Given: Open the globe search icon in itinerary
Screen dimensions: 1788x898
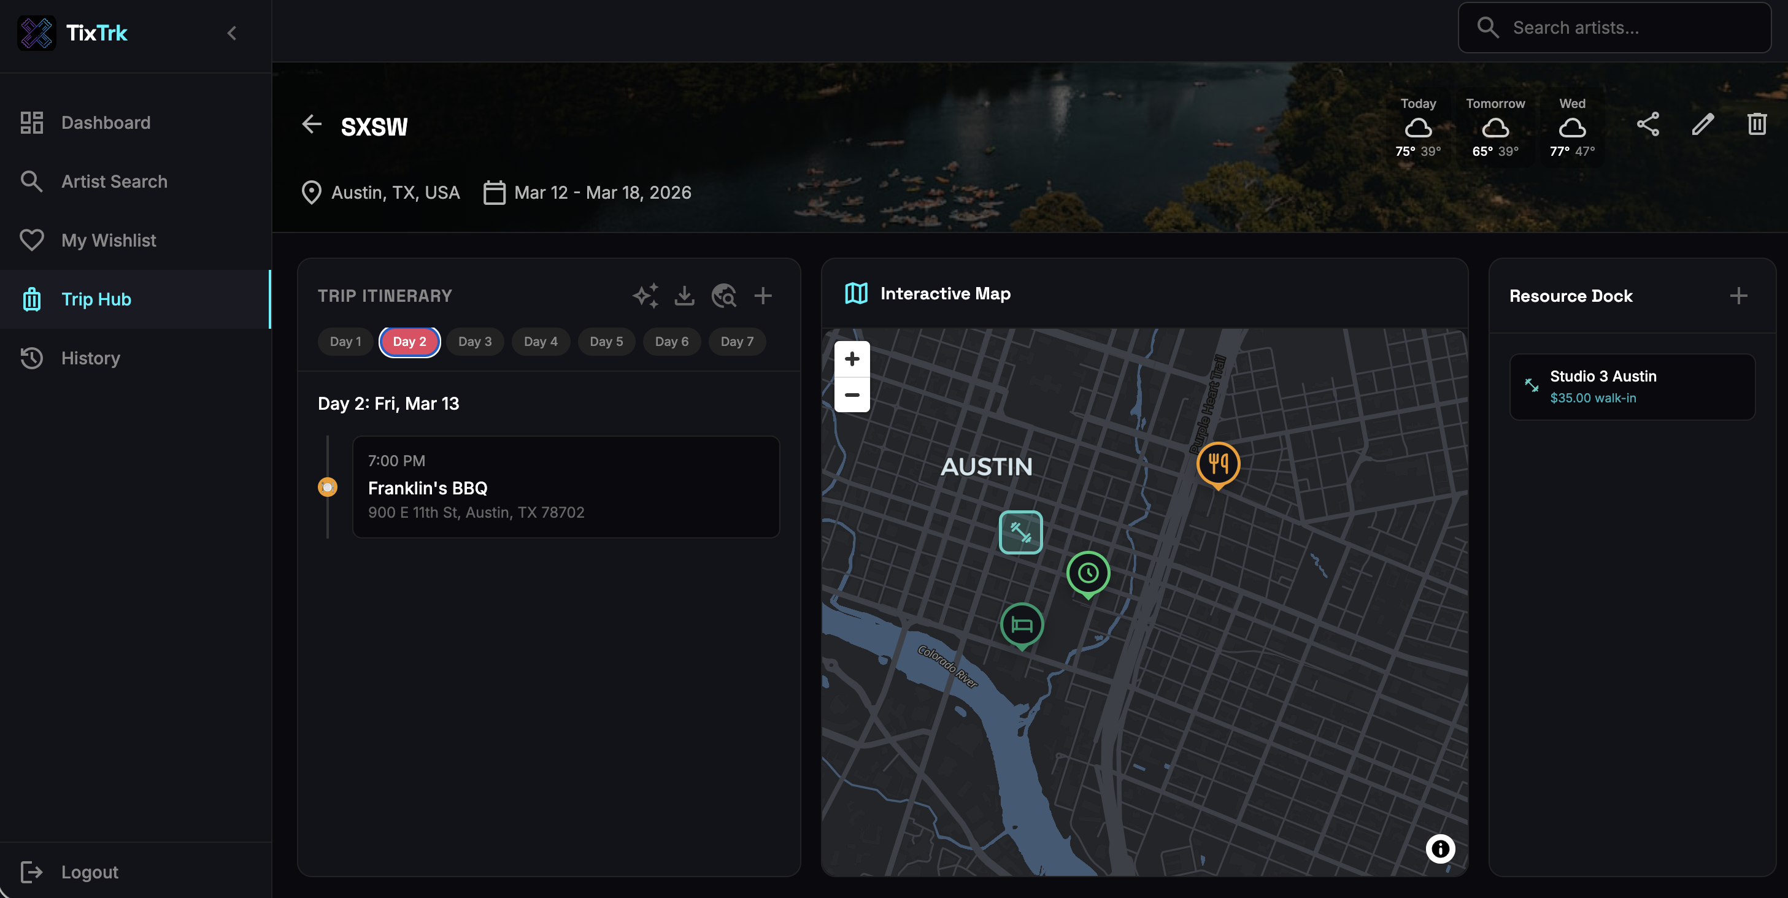Looking at the screenshot, I should point(724,296).
